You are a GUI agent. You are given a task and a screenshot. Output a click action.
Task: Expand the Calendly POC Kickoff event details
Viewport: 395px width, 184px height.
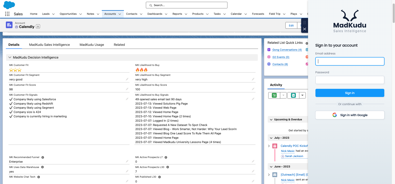point(269,146)
